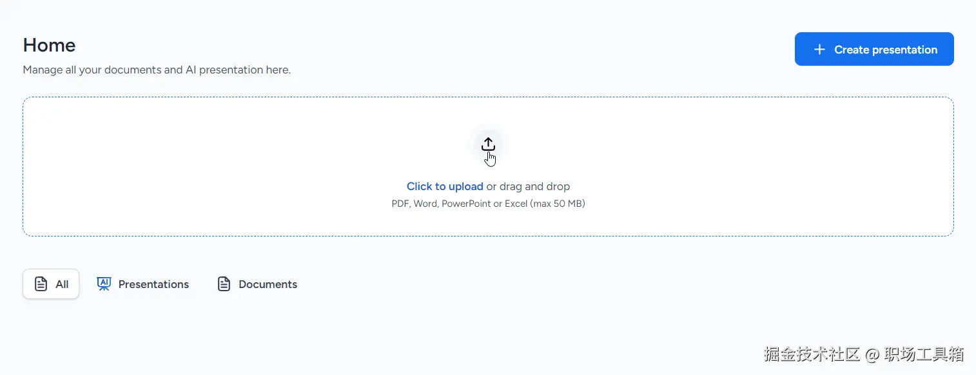Click the Presentations label text
Viewport: 976px width, 375px height.
click(x=153, y=284)
